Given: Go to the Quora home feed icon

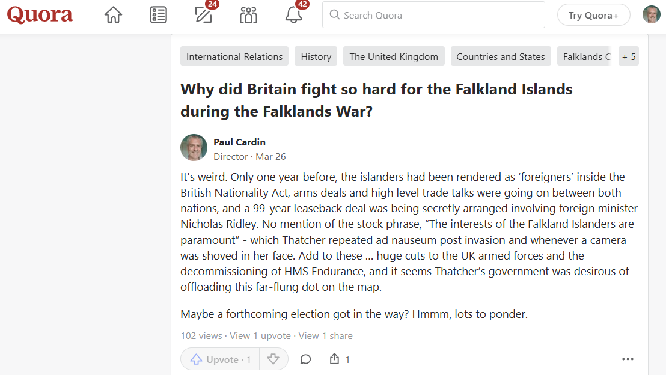Looking at the screenshot, I should (x=113, y=15).
